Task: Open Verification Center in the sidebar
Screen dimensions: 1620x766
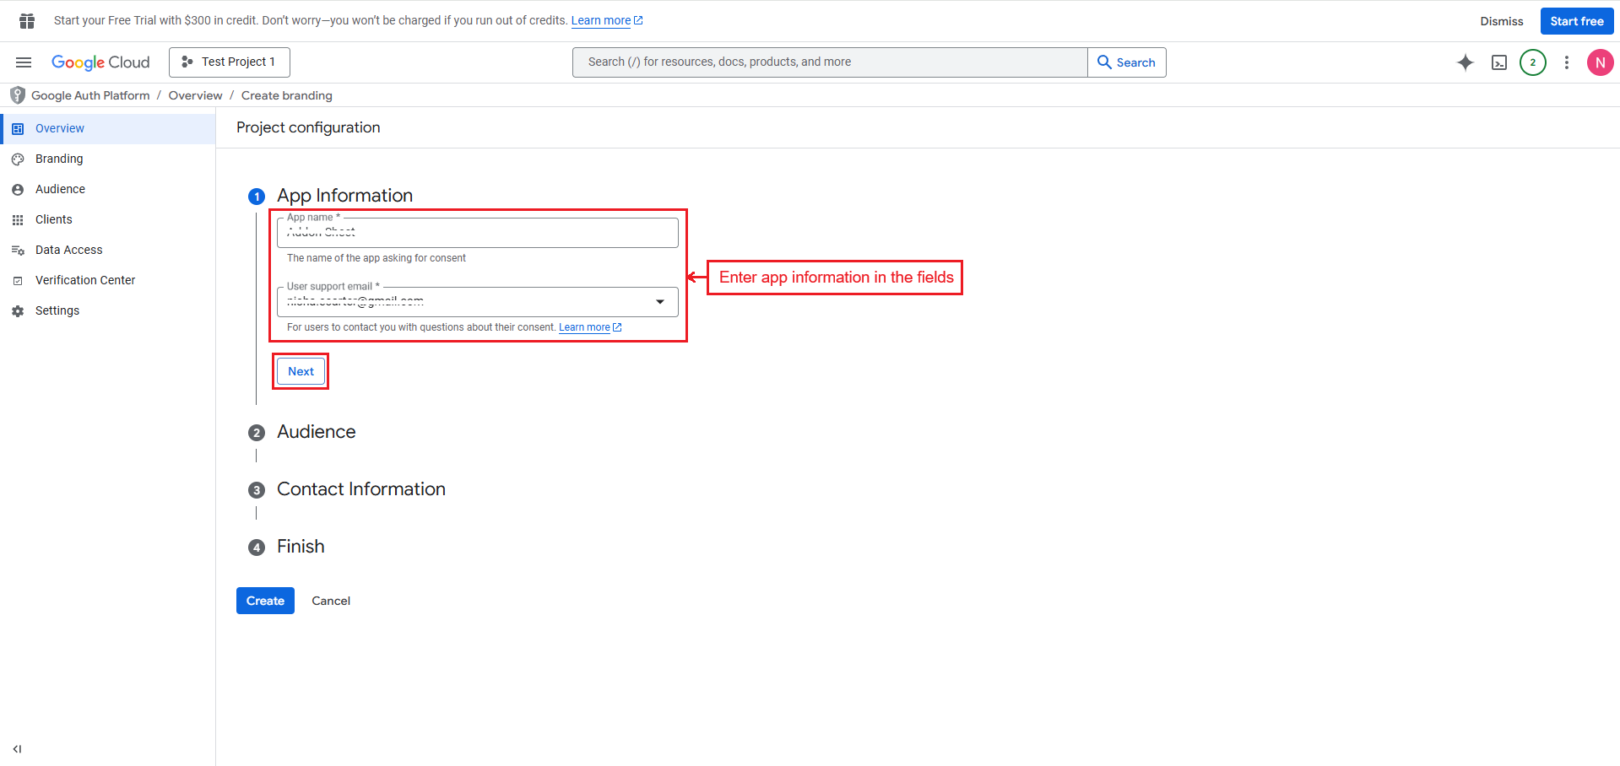Action: [84, 280]
